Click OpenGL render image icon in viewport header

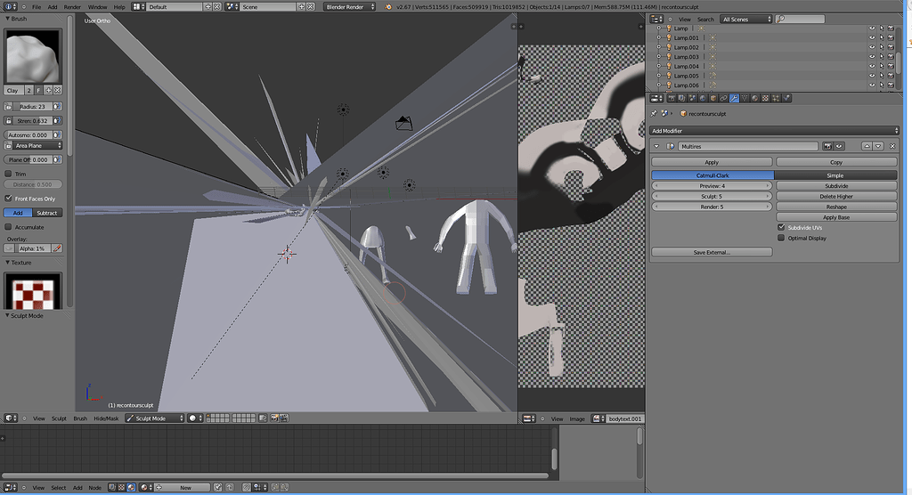point(275,418)
